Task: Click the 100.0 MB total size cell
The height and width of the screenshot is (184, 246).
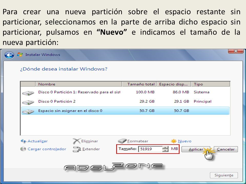Action: (145, 92)
